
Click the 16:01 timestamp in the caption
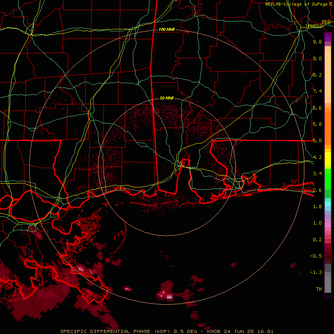(265, 331)
